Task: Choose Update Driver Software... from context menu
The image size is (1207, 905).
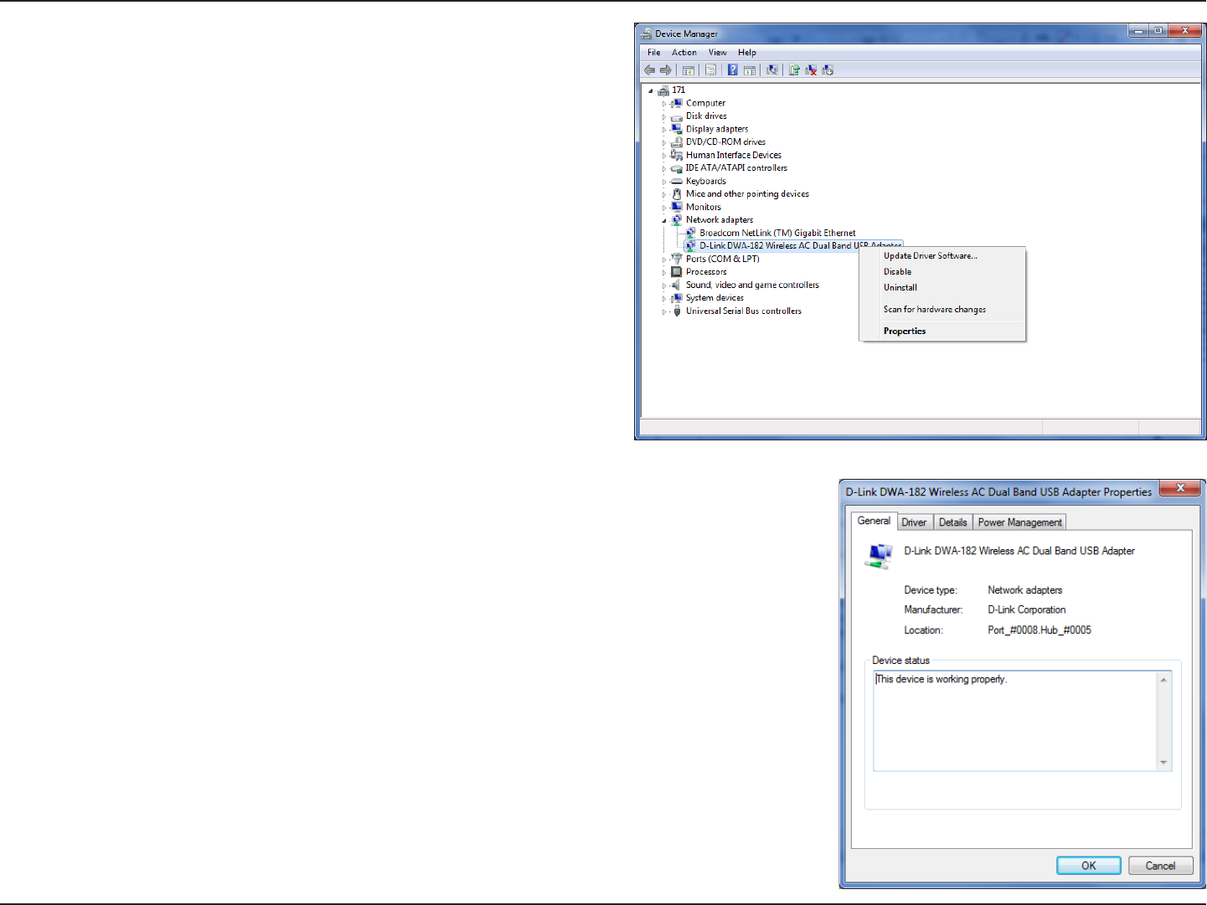Action: [x=942, y=256]
